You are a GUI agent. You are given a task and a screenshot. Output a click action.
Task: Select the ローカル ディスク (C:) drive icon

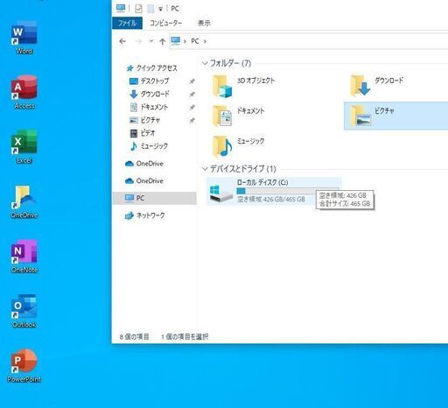pos(220,193)
